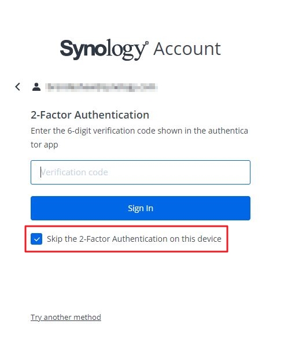Click the registered trademark symbol beside Synology

tap(147, 43)
